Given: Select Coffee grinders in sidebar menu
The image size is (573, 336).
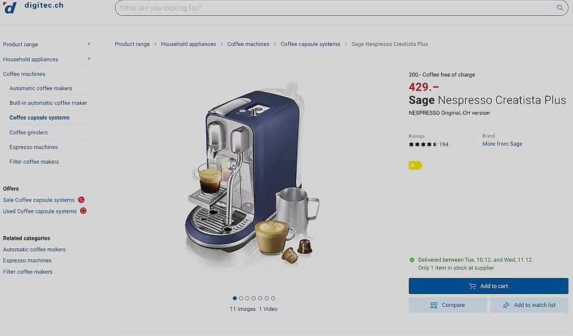Looking at the screenshot, I should [29, 132].
